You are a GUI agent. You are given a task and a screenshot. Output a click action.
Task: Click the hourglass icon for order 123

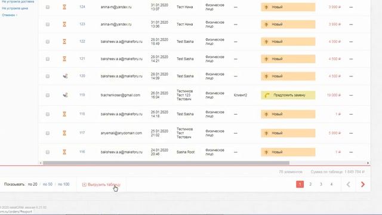[x=64, y=24]
